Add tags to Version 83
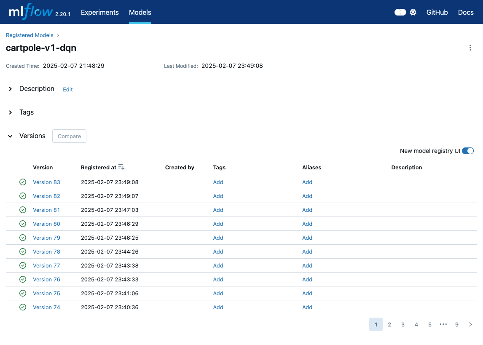The height and width of the screenshot is (345, 483). click(x=218, y=182)
